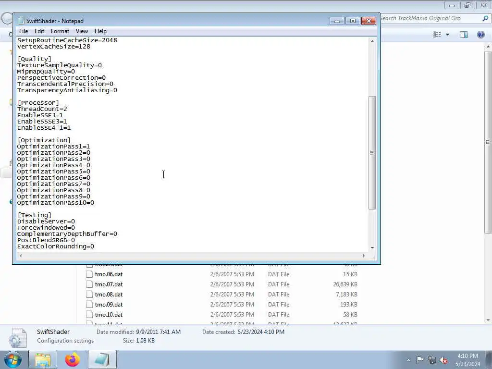Click the tmo.10.dat file icon

[89, 314]
